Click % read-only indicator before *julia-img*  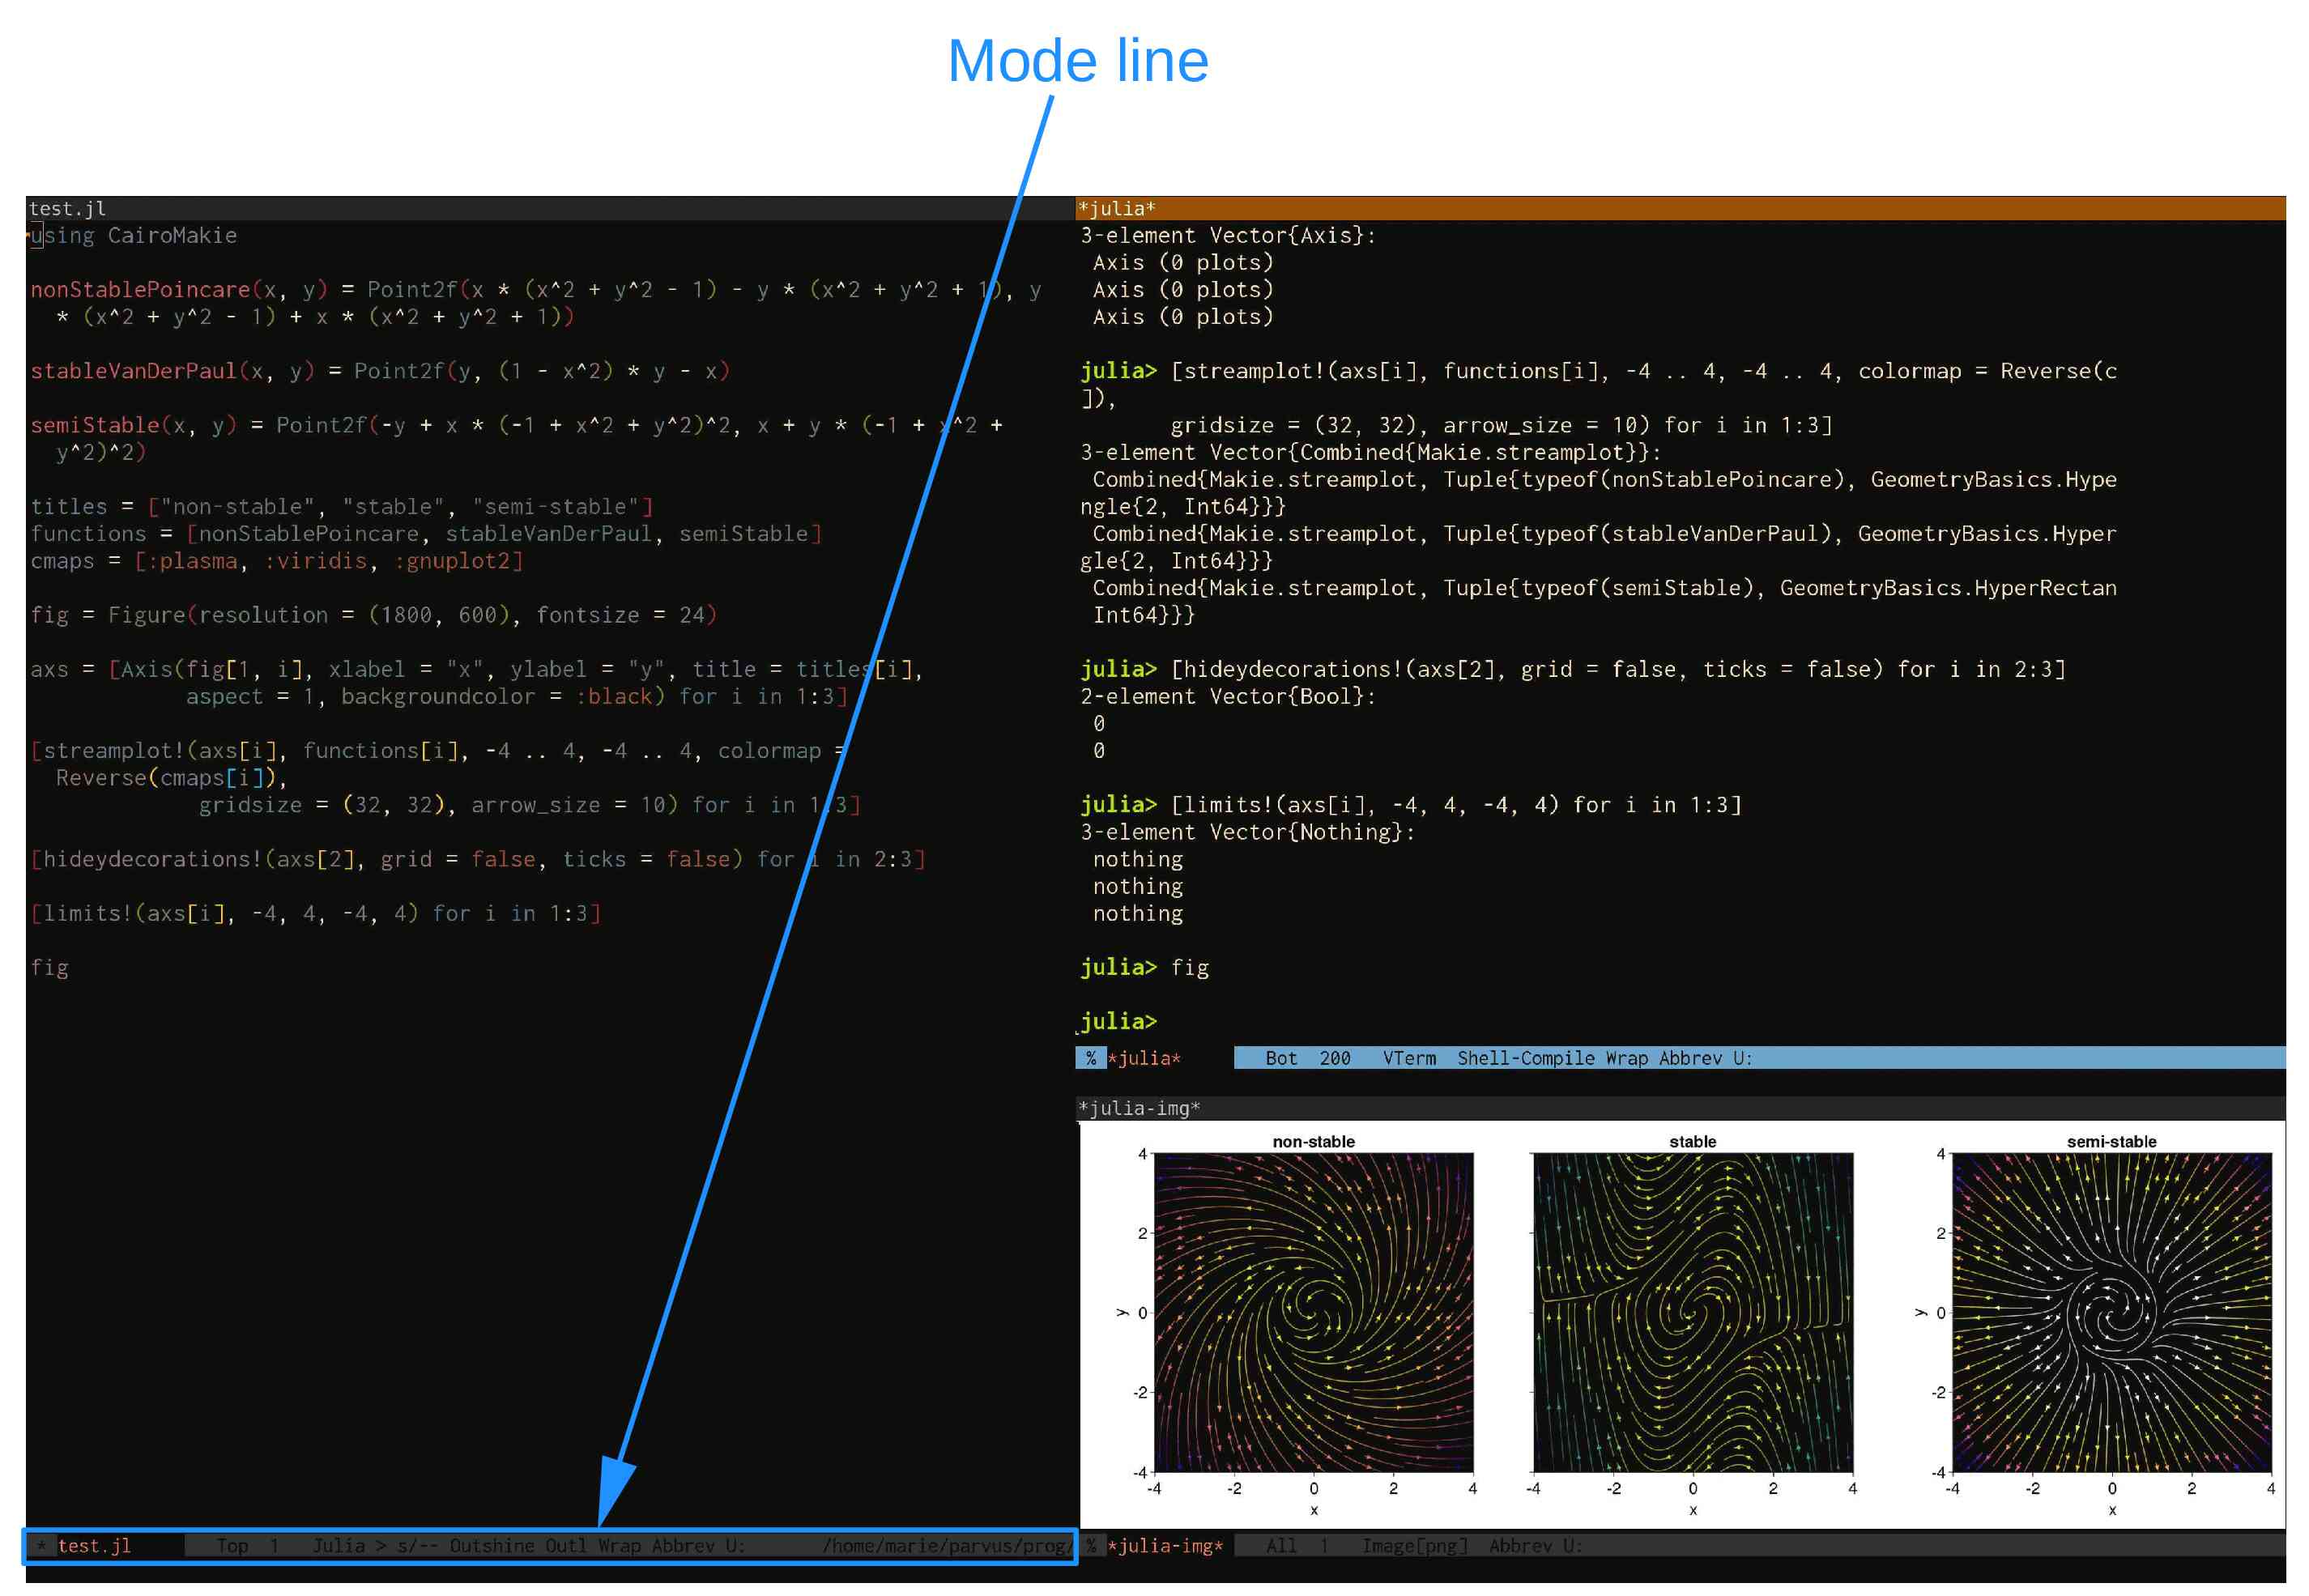1091,1546
